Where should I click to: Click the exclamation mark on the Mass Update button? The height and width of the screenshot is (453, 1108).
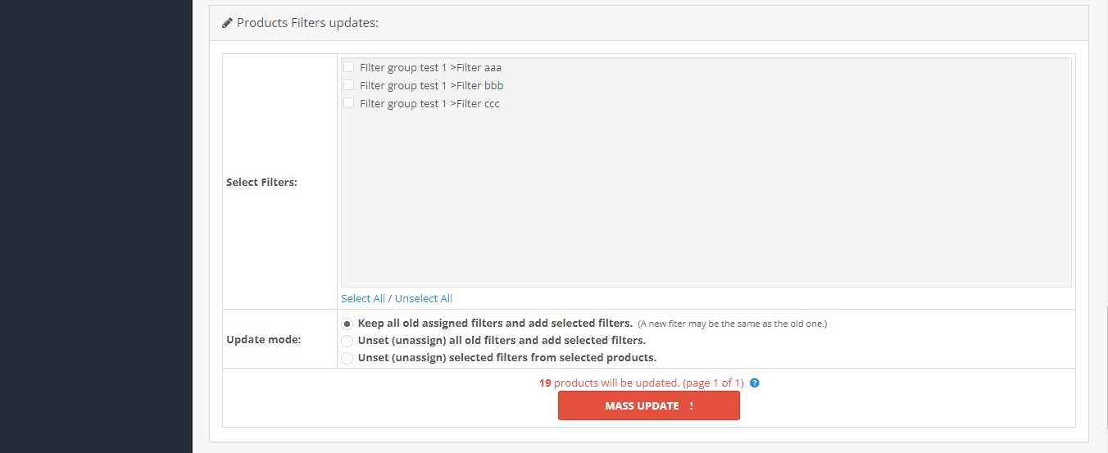point(692,406)
